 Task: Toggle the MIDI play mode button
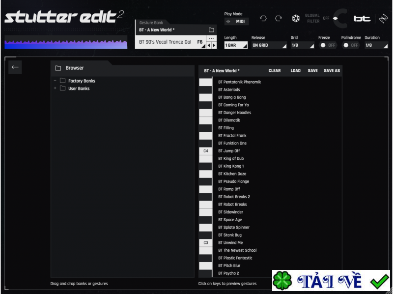(x=236, y=22)
